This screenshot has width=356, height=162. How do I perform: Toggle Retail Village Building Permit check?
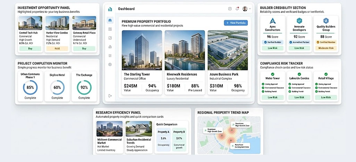coord(316,91)
